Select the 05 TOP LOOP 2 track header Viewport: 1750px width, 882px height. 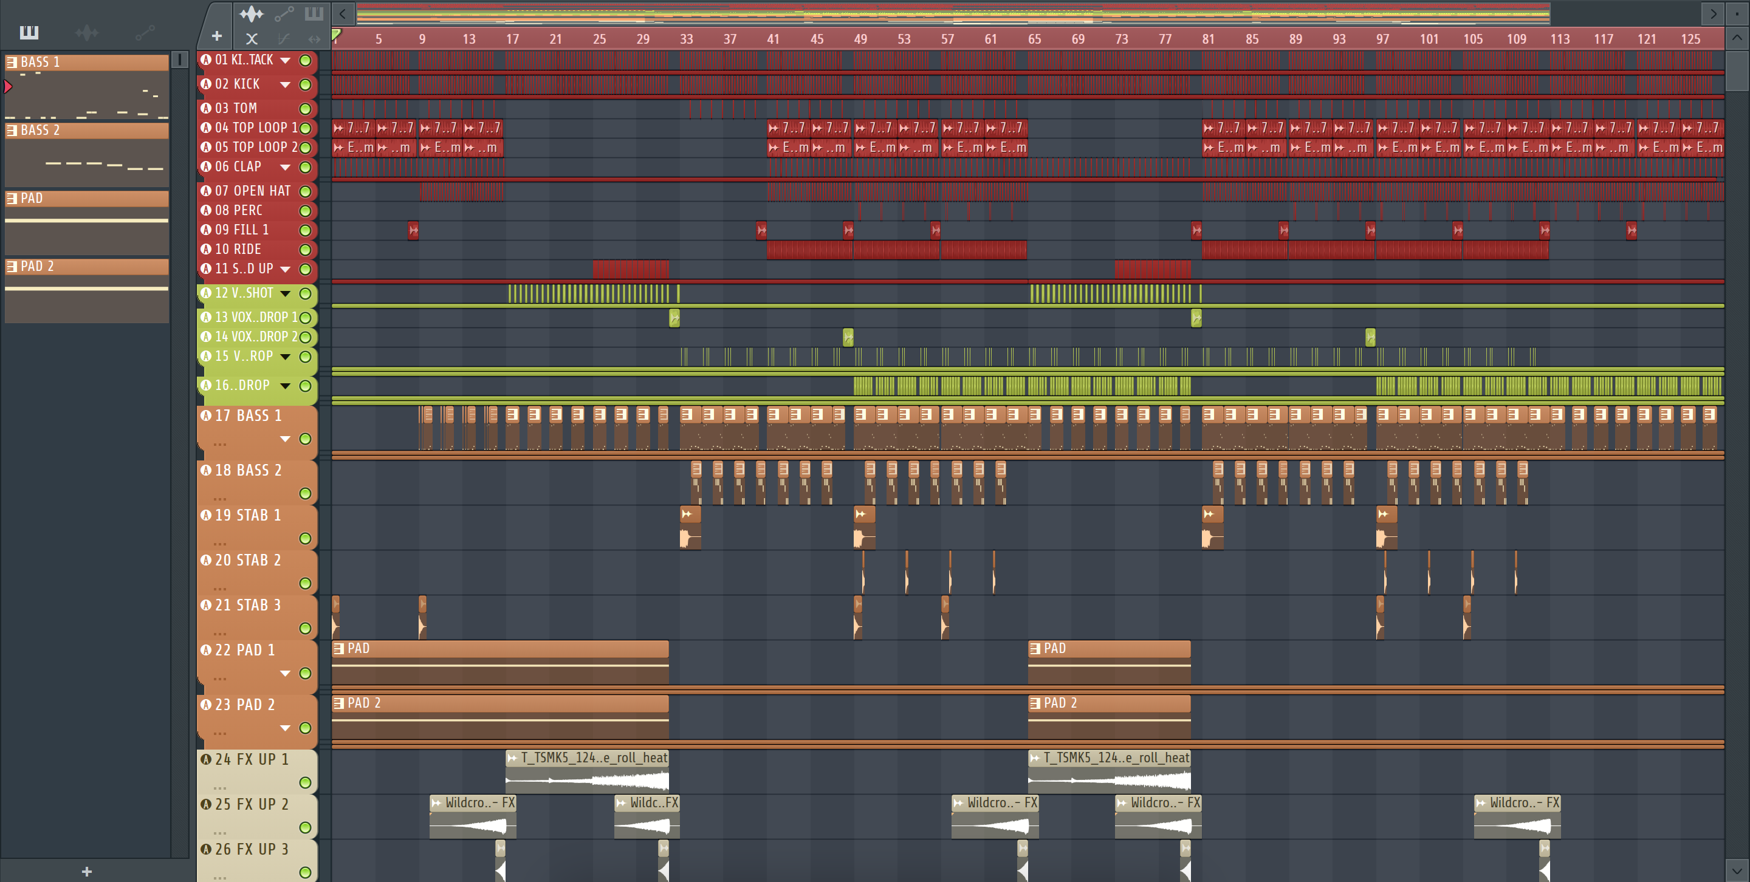click(257, 148)
